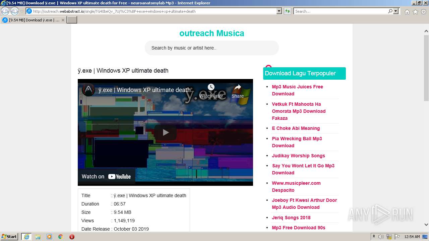Click the green Refresh page icon

click(288, 11)
